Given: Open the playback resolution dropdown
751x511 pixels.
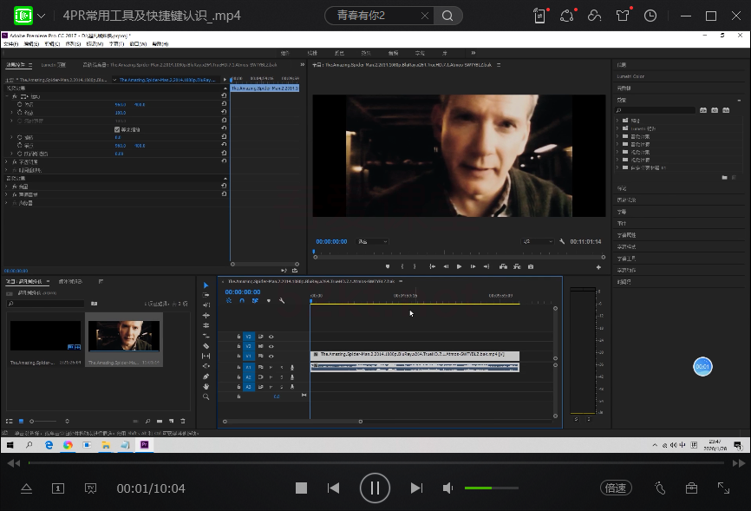Looking at the screenshot, I should pyautogui.click(x=538, y=241).
